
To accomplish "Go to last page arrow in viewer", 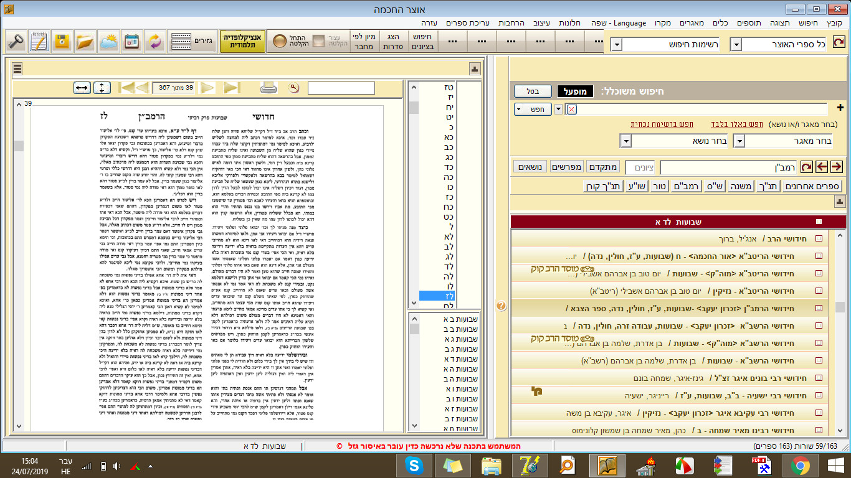I will tap(231, 88).
